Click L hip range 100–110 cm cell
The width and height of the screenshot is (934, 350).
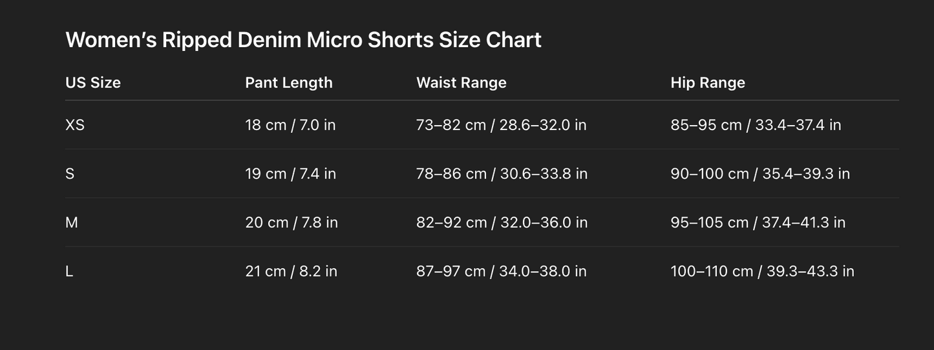762,271
